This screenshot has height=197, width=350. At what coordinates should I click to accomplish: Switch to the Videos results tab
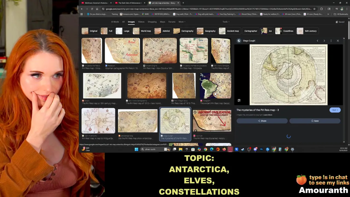141,22
